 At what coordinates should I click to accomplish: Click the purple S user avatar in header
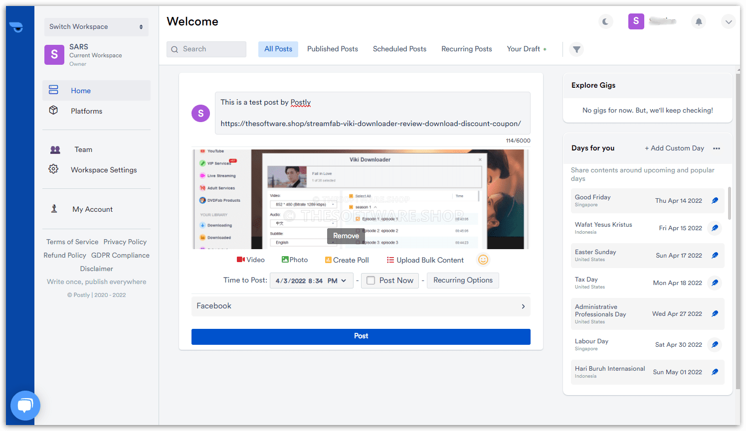[x=636, y=21]
